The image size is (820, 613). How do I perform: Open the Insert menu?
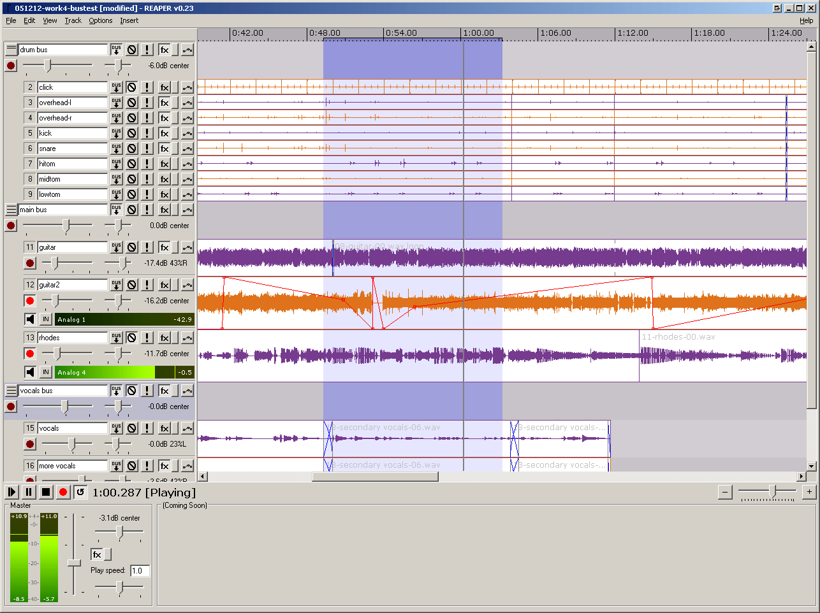tap(129, 20)
